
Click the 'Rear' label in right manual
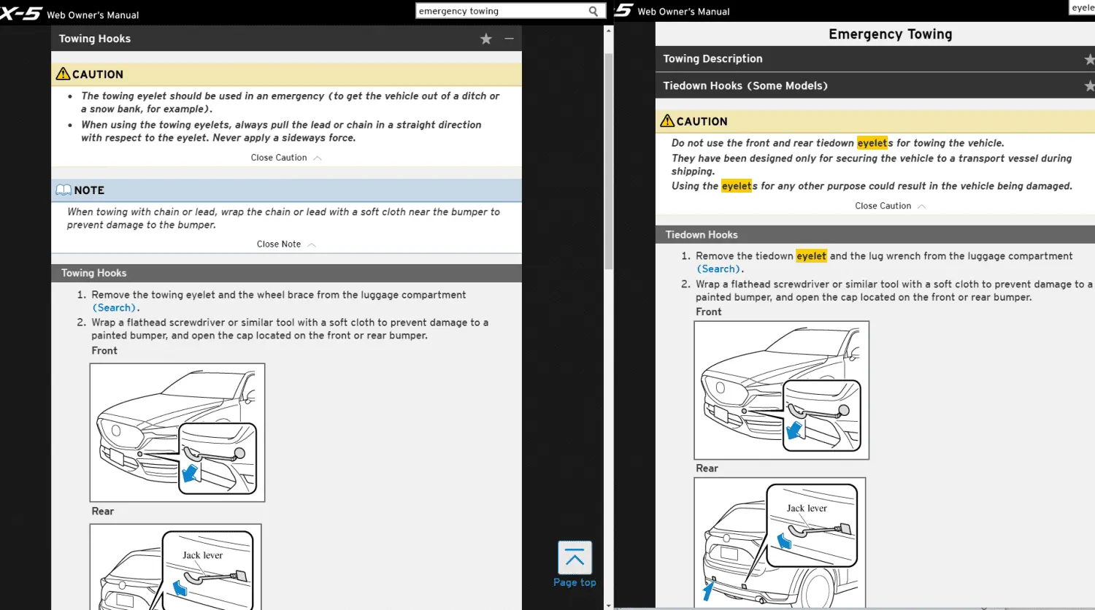coord(707,468)
